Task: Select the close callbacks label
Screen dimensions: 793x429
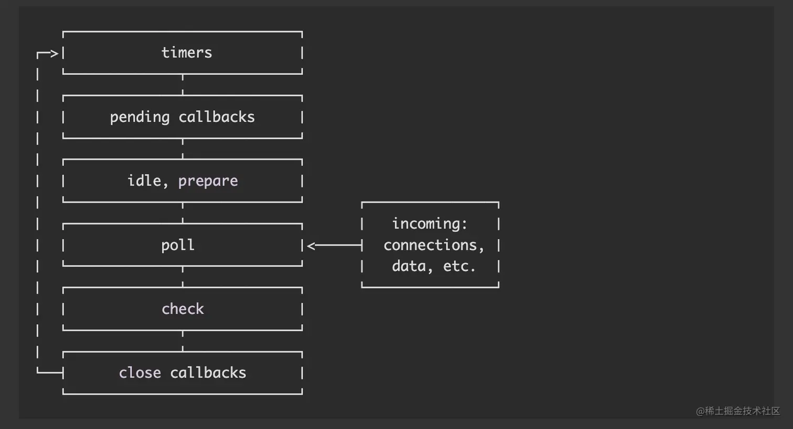Action: (x=182, y=373)
